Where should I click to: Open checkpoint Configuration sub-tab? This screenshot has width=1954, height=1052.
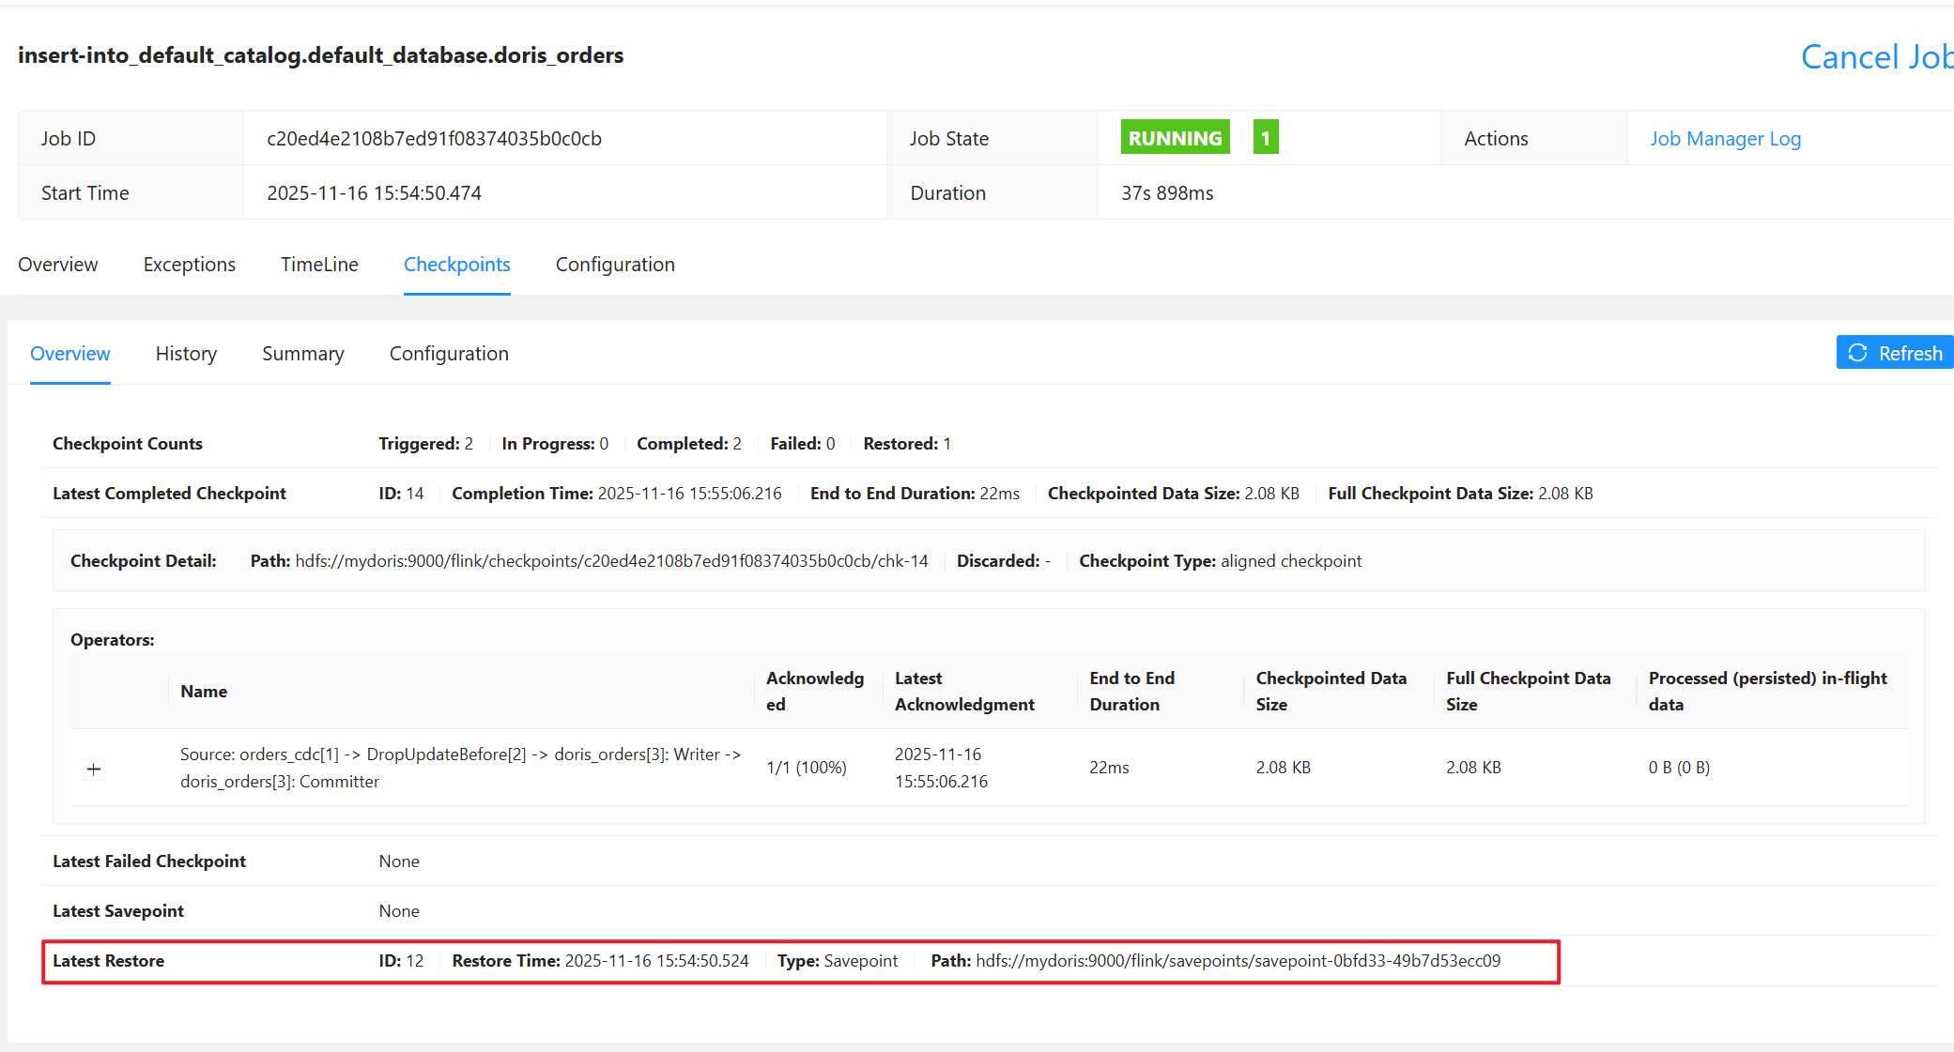click(449, 354)
